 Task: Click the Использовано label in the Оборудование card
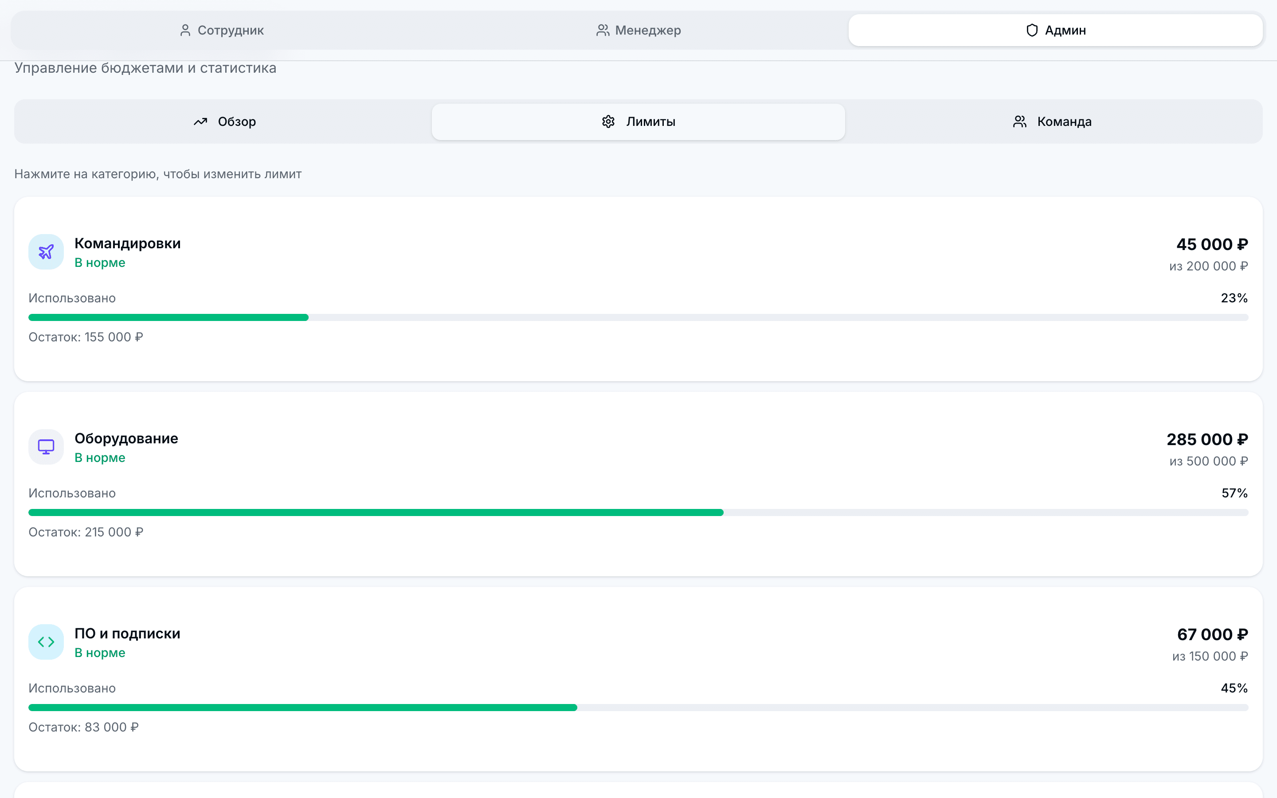coord(72,493)
